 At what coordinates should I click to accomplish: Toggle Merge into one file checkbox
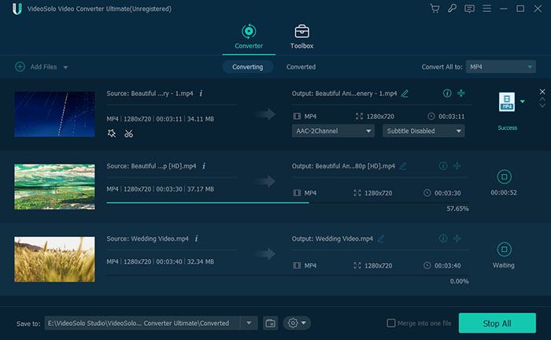(390, 323)
